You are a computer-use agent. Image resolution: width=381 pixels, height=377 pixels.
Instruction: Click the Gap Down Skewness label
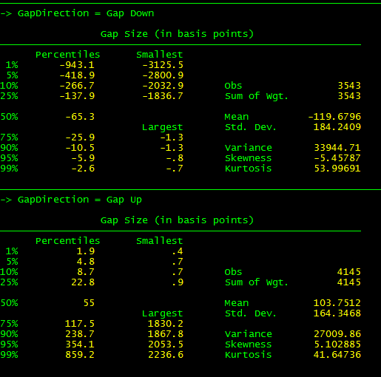[248, 157]
